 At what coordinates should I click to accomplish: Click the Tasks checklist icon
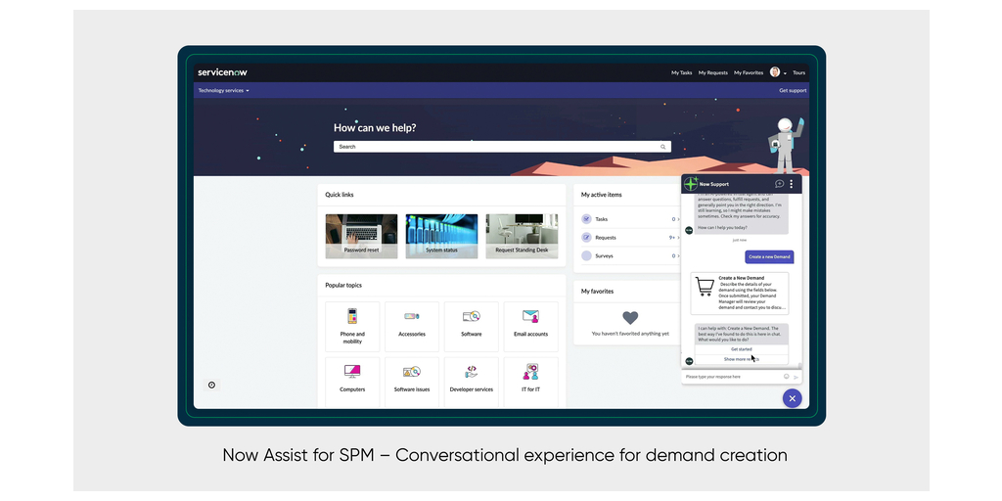(586, 218)
